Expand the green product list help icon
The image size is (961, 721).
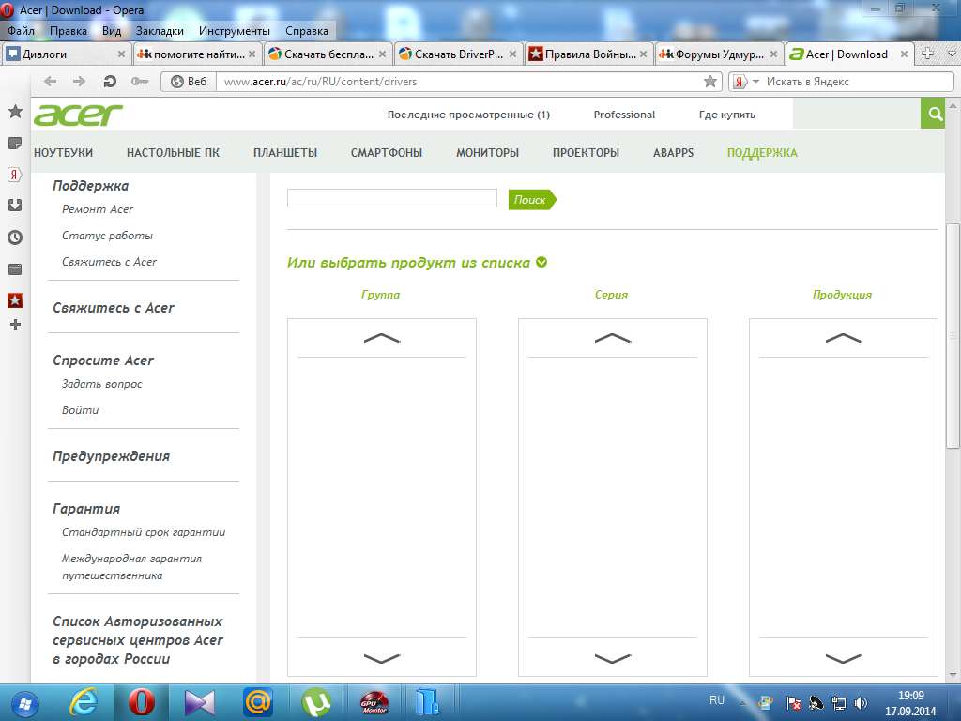(x=542, y=262)
